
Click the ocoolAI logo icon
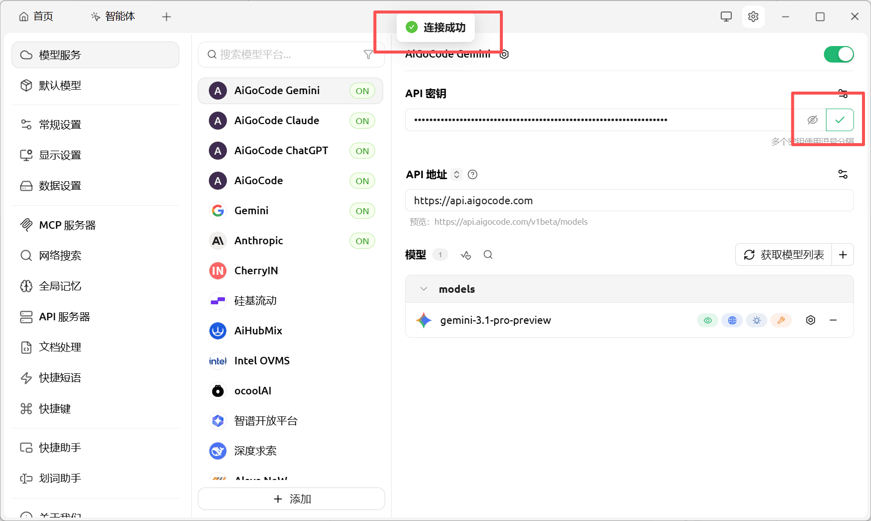218,391
